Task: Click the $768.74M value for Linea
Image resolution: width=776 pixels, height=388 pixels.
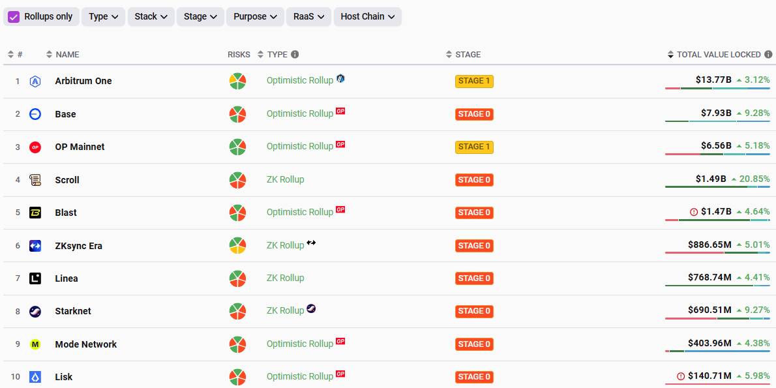Action: tap(709, 277)
